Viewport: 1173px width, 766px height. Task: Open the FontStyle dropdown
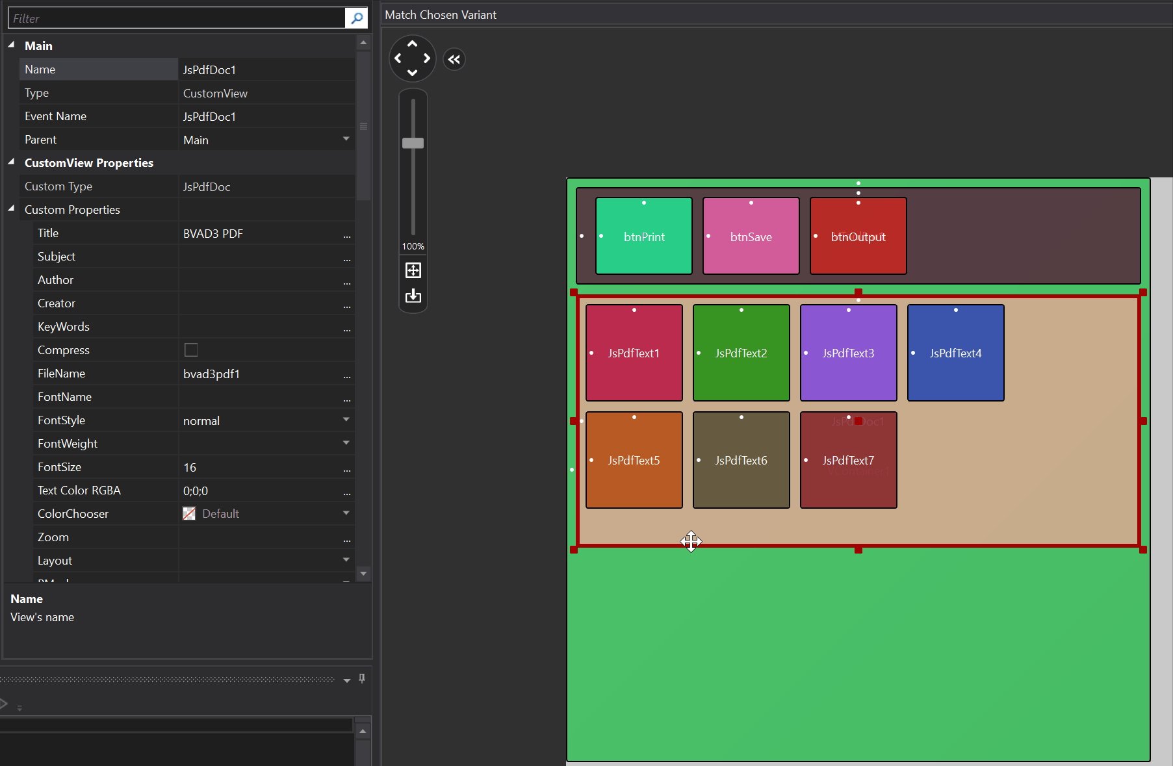346,420
